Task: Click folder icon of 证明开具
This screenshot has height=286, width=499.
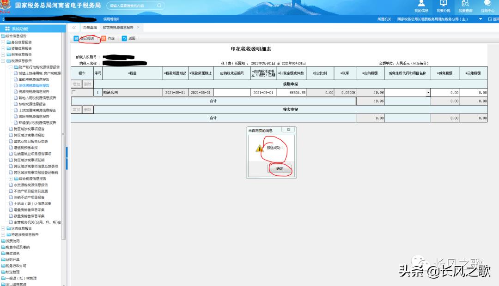Action: coord(4,259)
